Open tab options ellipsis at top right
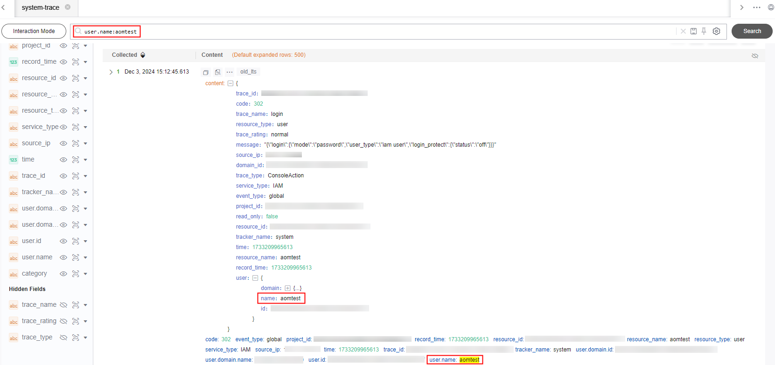The width and height of the screenshot is (775, 365). [757, 7]
